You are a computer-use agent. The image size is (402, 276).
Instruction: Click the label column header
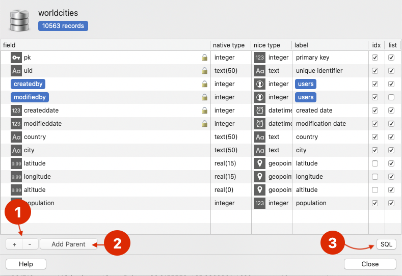(x=301, y=45)
